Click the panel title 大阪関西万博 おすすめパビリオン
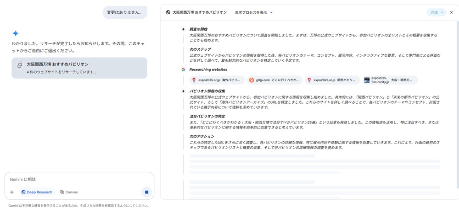 (x=200, y=12)
